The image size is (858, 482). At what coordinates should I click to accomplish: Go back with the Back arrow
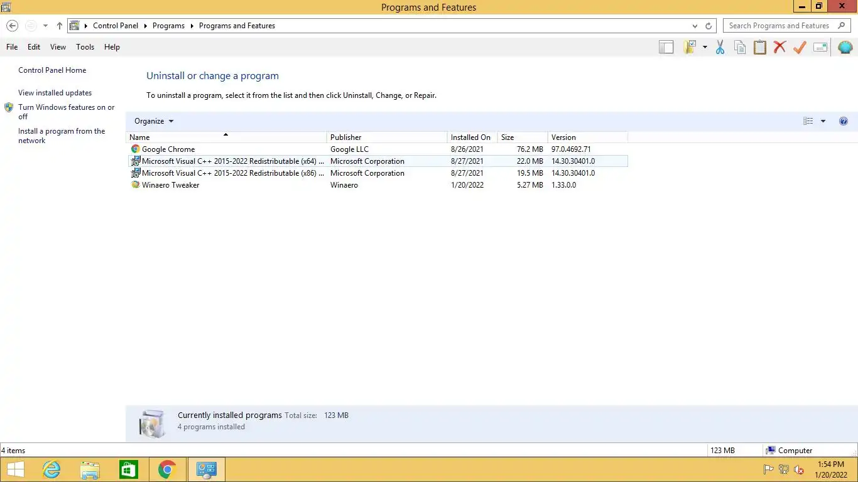coord(12,26)
